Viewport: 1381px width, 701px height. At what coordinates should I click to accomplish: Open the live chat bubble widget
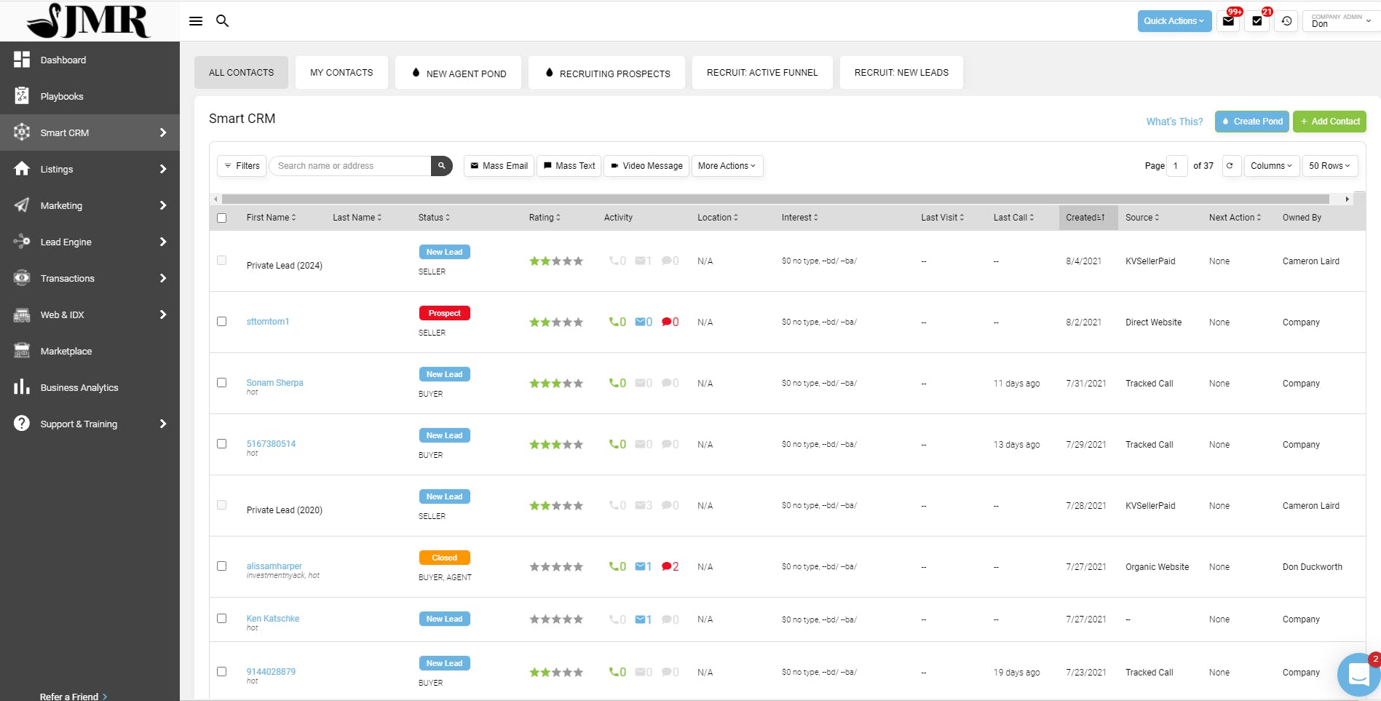point(1358,674)
